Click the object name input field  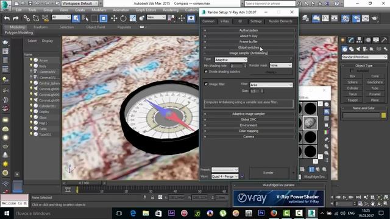click(x=361, y=115)
